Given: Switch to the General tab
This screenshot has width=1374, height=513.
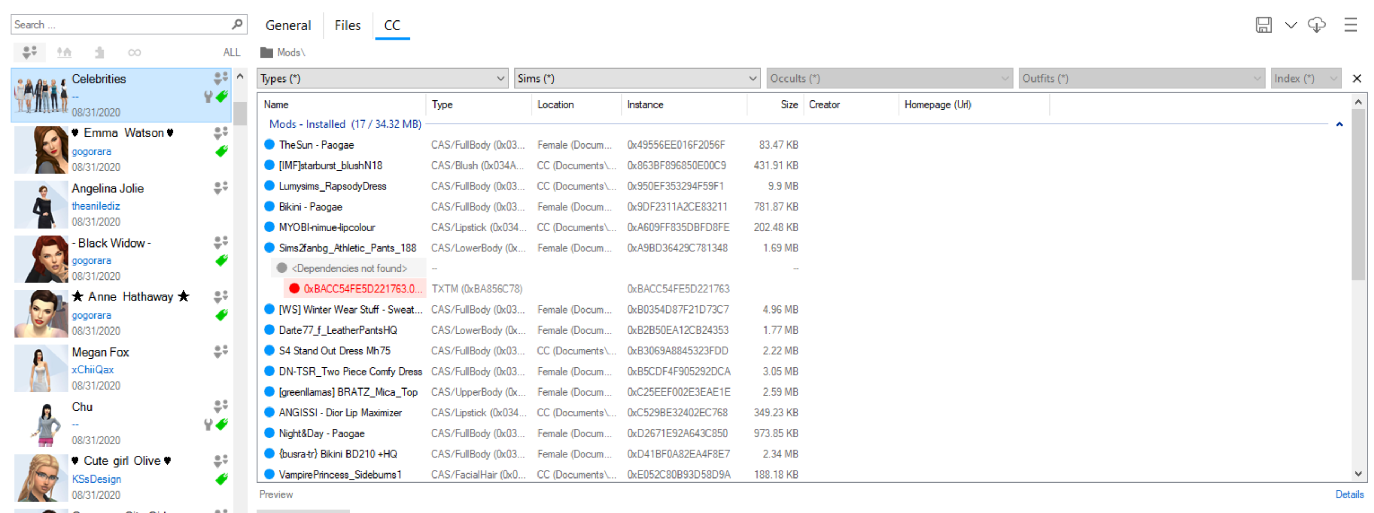Looking at the screenshot, I should tap(288, 25).
